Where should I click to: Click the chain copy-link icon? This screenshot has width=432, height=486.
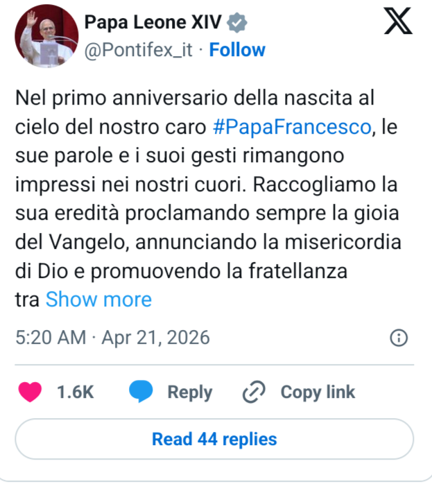253,392
